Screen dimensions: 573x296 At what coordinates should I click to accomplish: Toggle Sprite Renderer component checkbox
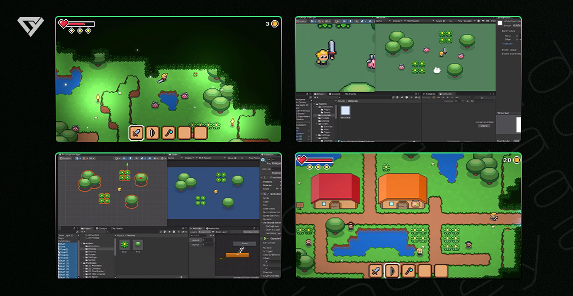point(268,194)
